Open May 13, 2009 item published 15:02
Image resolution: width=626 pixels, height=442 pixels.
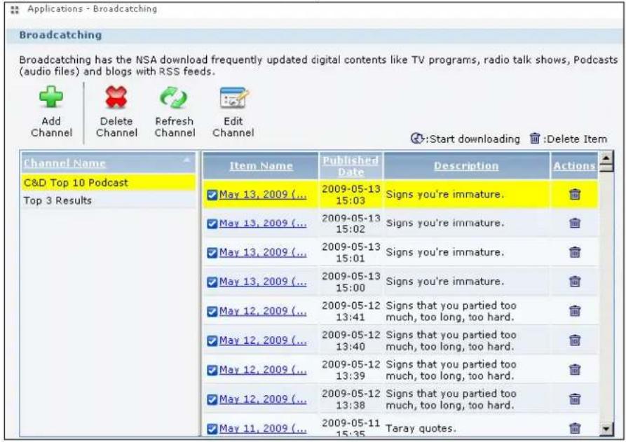[263, 223]
